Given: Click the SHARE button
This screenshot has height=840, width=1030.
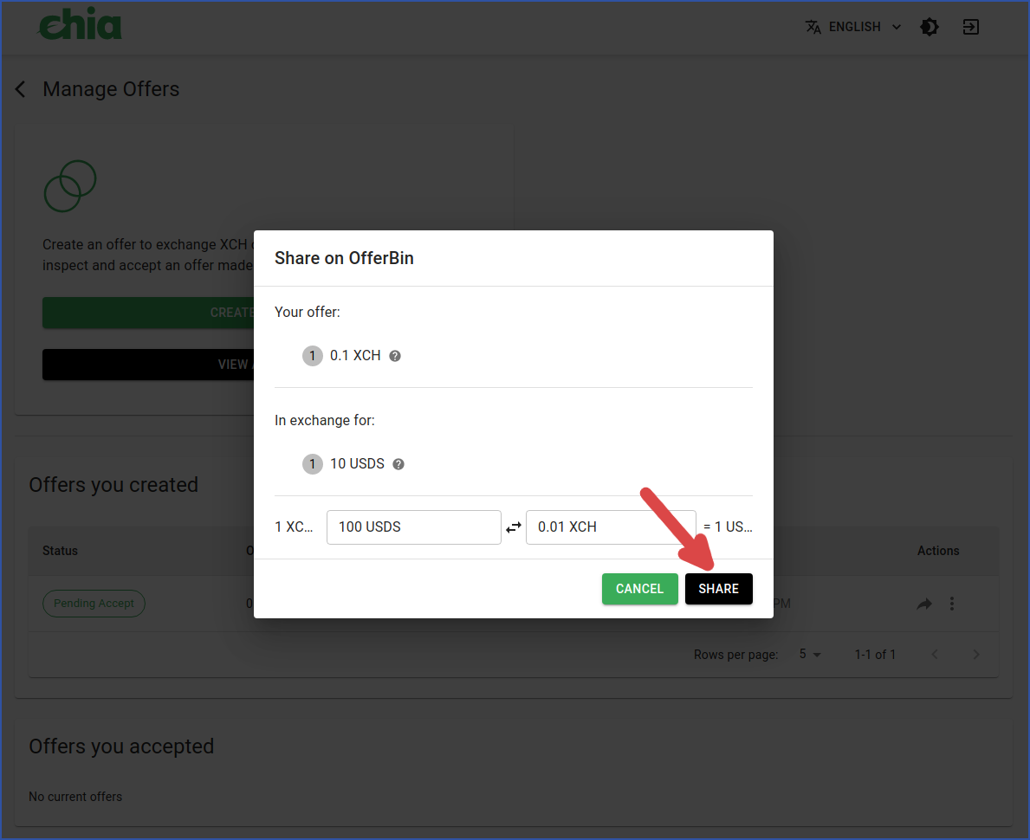Looking at the screenshot, I should (719, 589).
